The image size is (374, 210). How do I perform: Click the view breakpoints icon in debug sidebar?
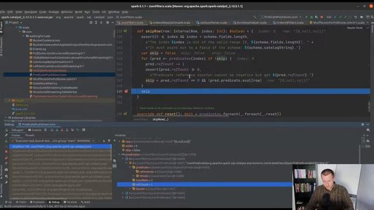click(6, 158)
